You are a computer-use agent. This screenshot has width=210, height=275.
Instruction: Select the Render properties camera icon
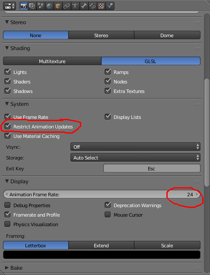tap(24, 6)
